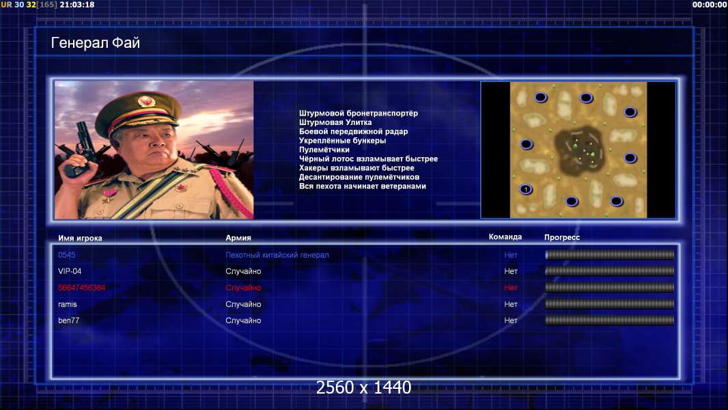
Task: Click the loading progress bar for VIP-04
Action: 610,271
